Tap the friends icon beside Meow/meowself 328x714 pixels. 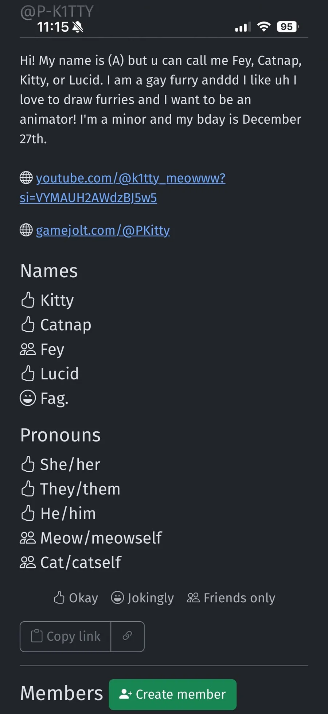(x=28, y=538)
